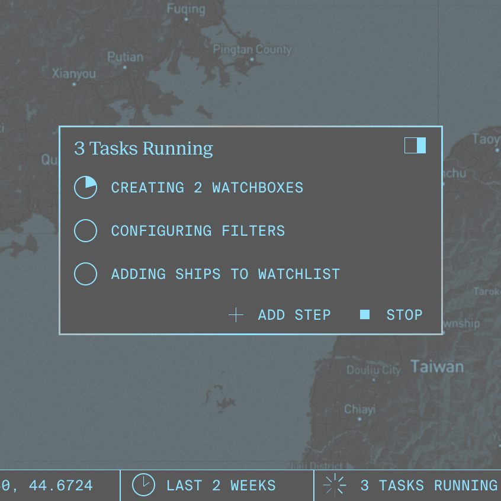Click the circle indicator for CONFIGURING FILTERS
This screenshot has width=501, height=501.
[x=85, y=231]
